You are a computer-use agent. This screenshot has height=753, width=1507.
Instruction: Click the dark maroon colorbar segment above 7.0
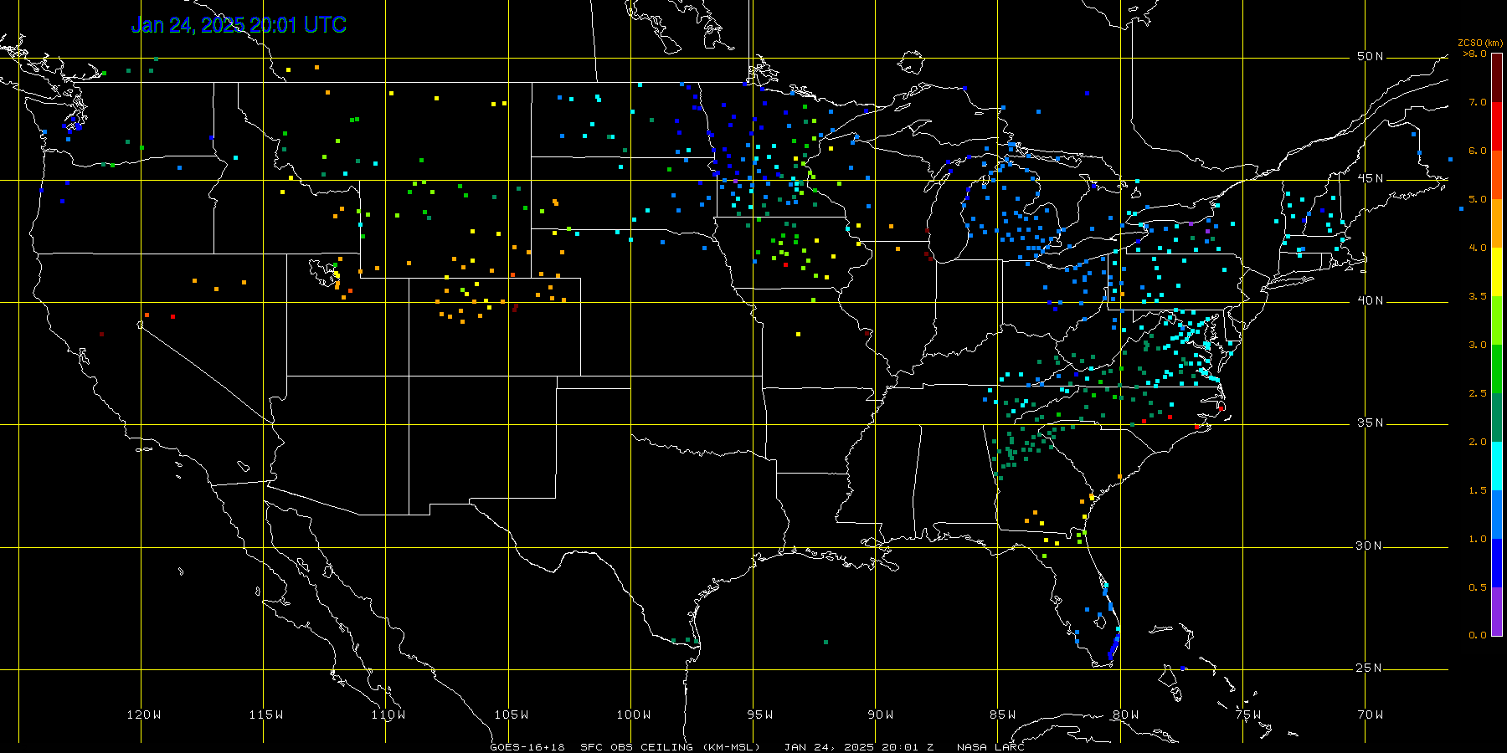(x=1497, y=78)
